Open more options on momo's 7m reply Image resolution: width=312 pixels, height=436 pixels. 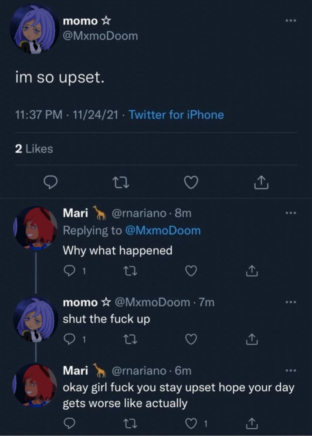(x=291, y=302)
